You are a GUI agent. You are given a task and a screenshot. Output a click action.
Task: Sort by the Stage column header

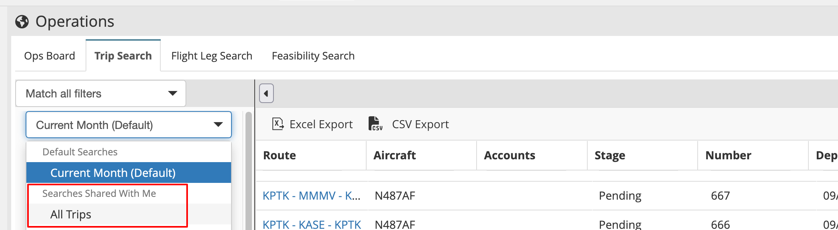coord(610,155)
